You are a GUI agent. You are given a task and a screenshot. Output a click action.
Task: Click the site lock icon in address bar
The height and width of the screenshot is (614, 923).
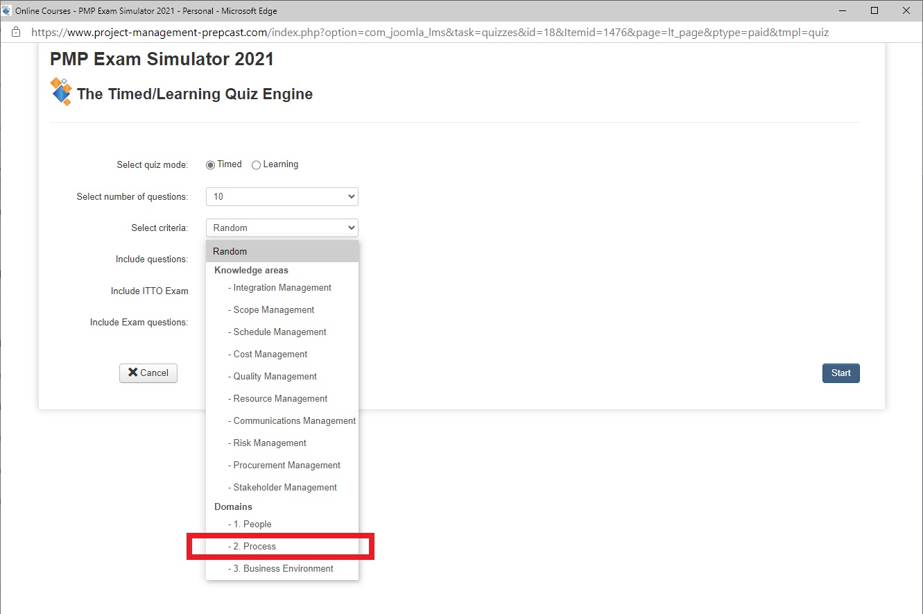[x=16, y=33]
